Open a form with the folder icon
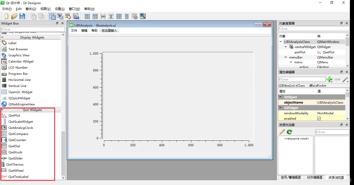The image size is (354, 185). pos(14,16)
